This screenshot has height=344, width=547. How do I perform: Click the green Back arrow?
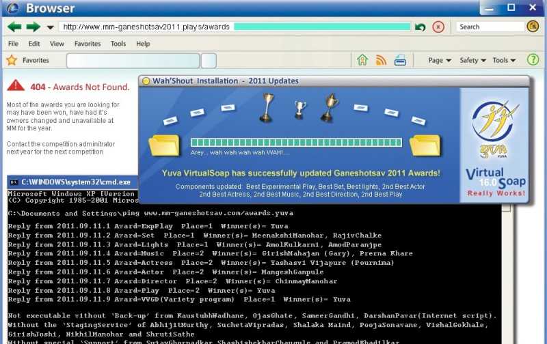click(x=14, y=27)
